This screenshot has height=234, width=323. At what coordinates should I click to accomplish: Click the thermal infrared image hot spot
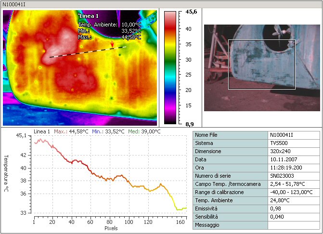pyautogui.click(x=60, y=46)
